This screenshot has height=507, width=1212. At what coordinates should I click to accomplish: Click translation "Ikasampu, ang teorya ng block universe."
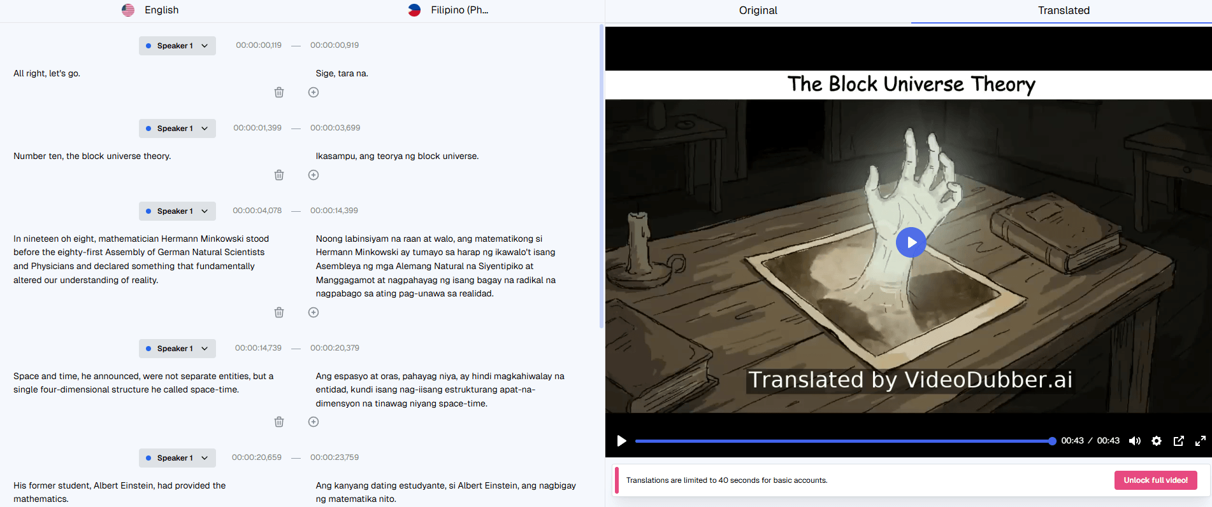pos(397,156)
